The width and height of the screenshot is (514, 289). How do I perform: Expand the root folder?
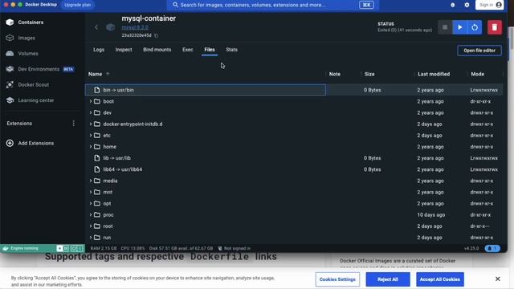(x=91, y=226)
